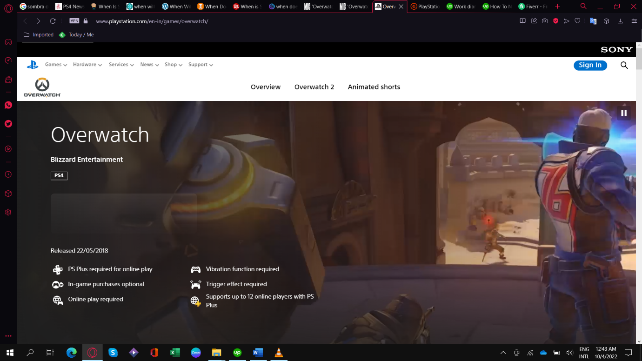Switch to the PlayStation tab with orange icon
This screenshot has height=361, width=642.
coord(425,7)
